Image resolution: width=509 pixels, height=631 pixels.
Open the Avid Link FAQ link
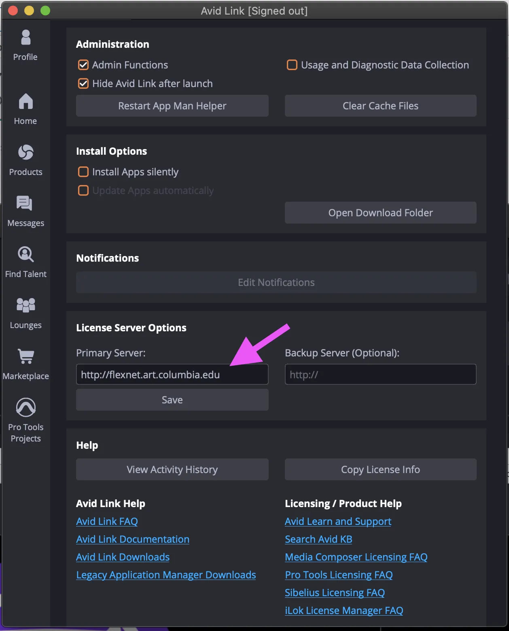[x=107, y=521]
